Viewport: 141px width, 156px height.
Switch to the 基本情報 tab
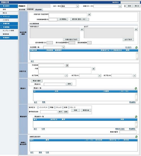(x=22, y=10)
